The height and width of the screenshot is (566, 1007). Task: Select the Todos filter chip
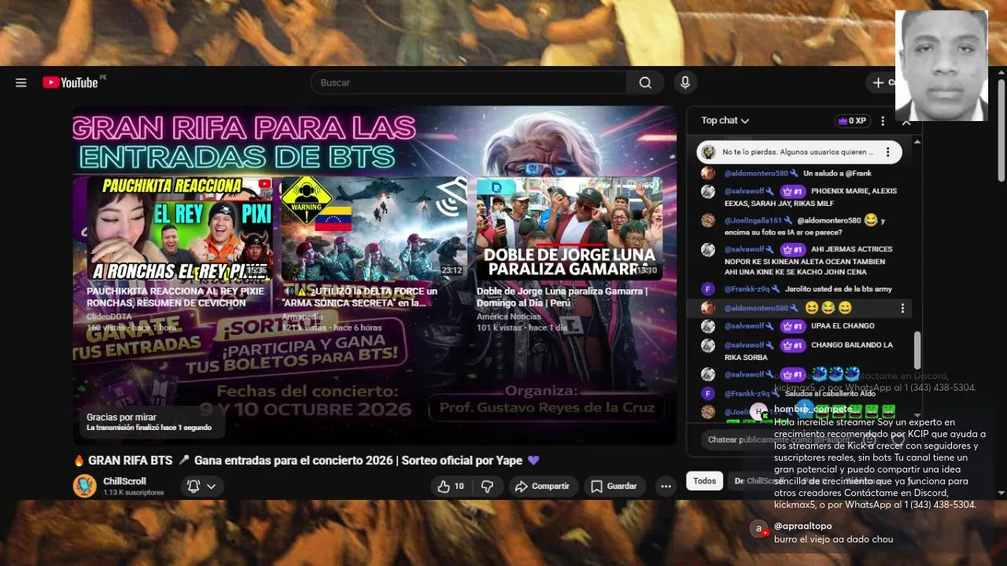tap(704, 481)
